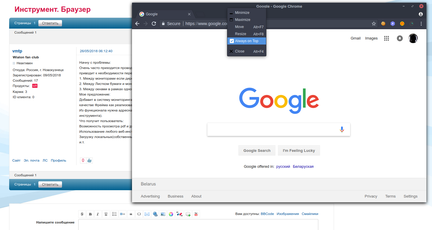This screenshot has width=432, height=230.
Task: Reload the page in Chrome
Action: 154,24
